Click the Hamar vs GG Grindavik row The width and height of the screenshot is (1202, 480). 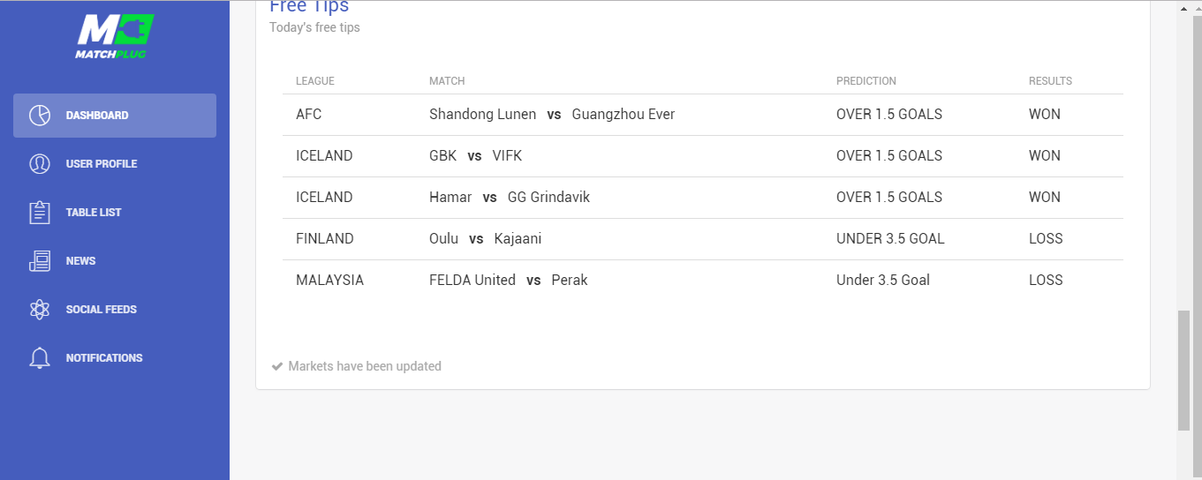(x=703, y=198)
